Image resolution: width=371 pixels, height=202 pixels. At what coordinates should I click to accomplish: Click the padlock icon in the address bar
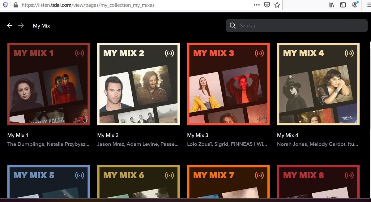coord(16,5)
